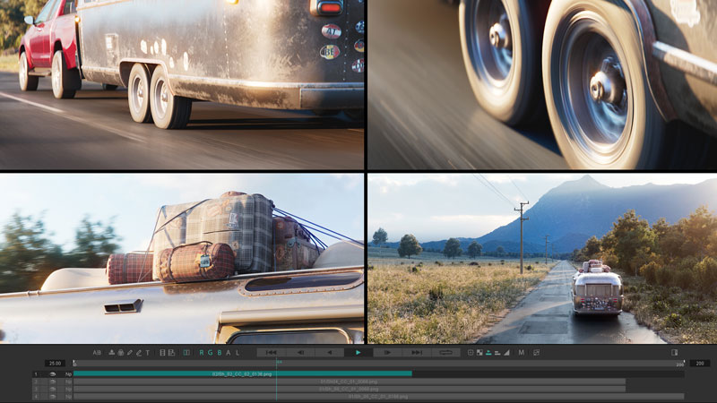717x403 pixels.
Task: Select the text annotation tool
Action: (148, 353)
